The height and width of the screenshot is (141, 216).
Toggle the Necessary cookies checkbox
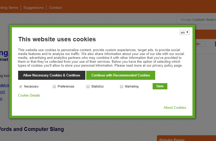(21, 87)
